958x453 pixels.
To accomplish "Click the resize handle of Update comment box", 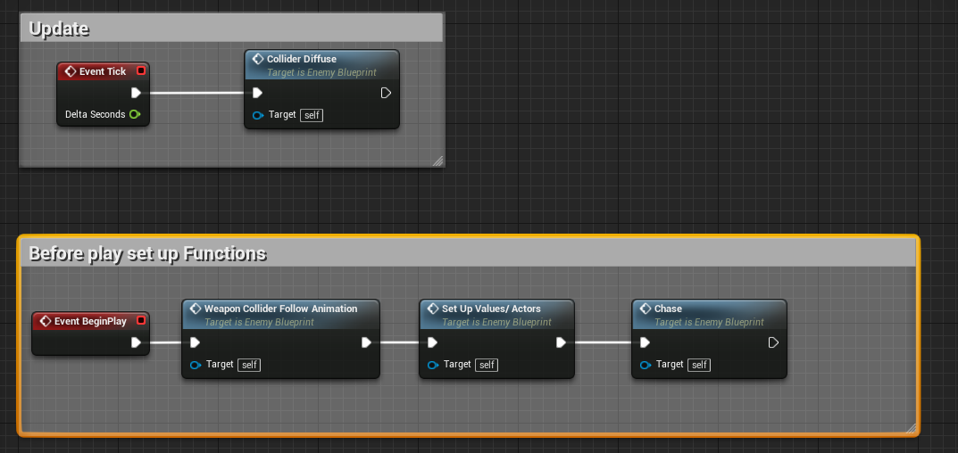I will [x=437, y=161].
